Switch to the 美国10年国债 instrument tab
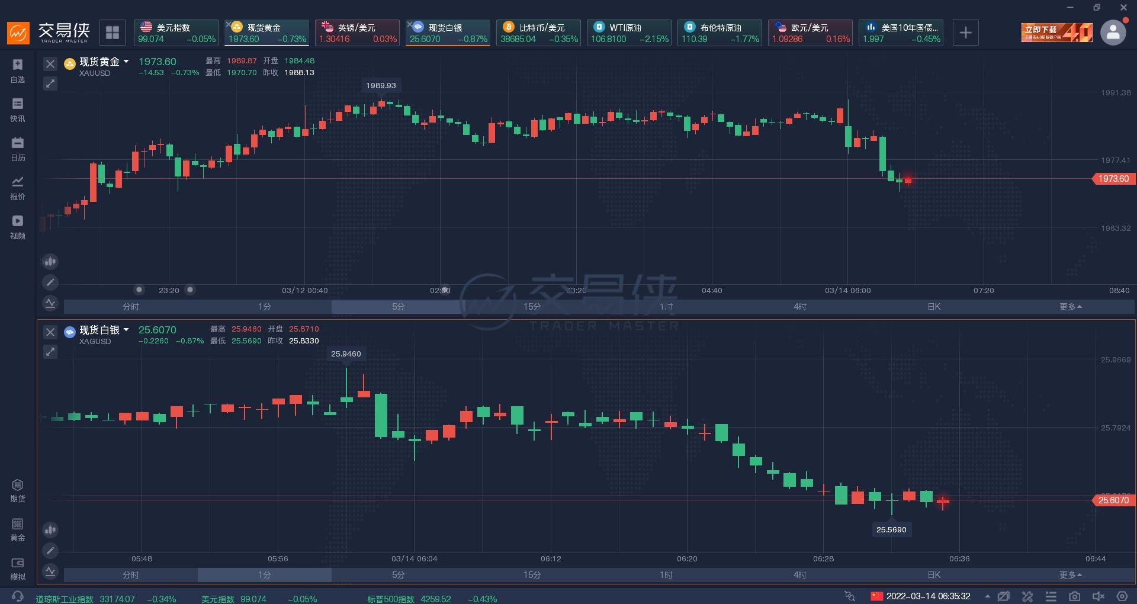Viewport: 1137px width, 604px height. 901,33
